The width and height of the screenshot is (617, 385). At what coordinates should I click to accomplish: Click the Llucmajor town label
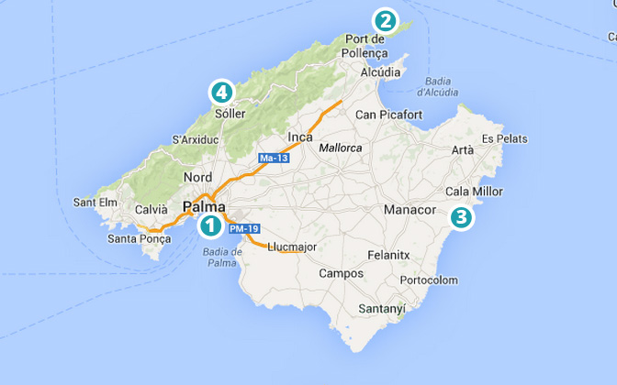click(292, 247)
